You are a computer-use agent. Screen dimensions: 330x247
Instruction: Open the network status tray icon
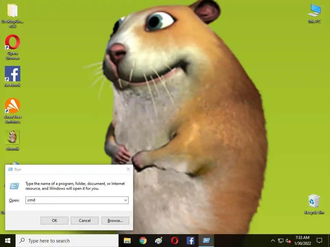(281, 241)
